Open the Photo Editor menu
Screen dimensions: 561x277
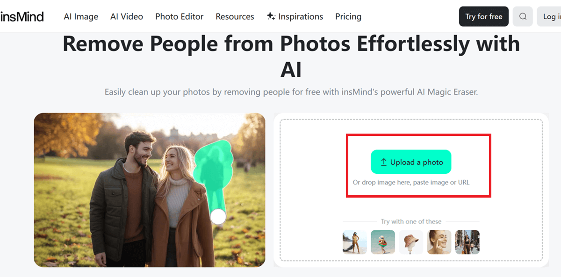(x=179, y=16)
